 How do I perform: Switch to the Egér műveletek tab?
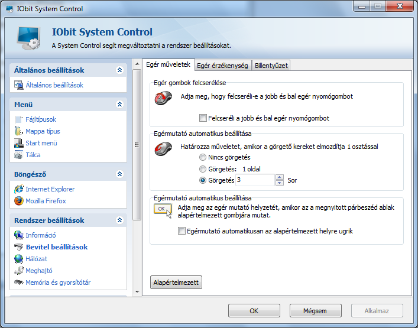click(169, 65)
